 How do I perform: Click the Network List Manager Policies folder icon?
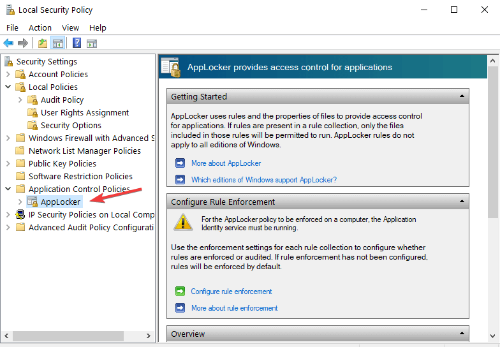click(20, 151)
